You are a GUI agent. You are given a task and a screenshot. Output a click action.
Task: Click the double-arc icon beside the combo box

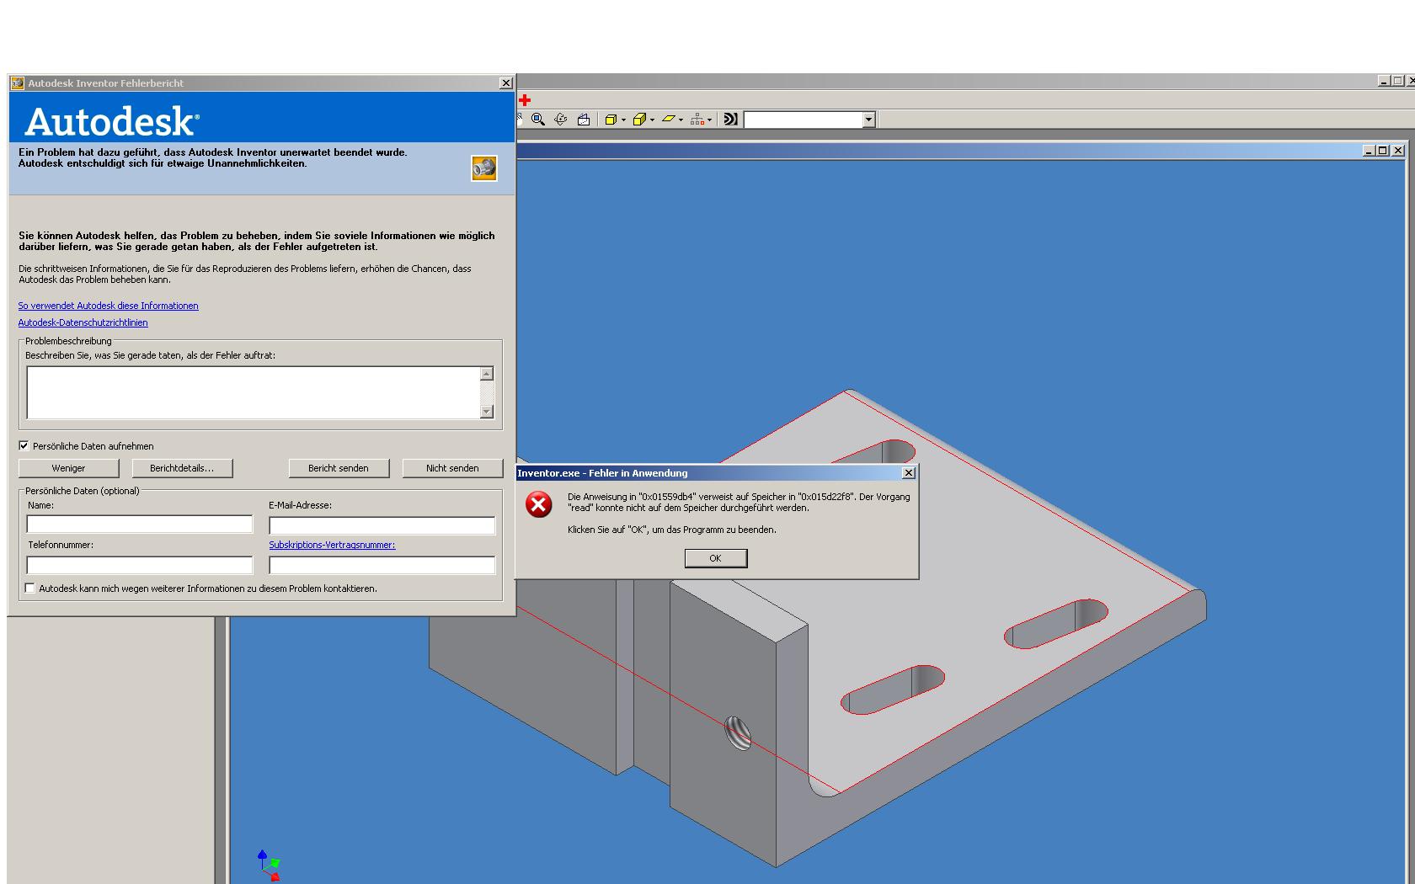point(730,120)
